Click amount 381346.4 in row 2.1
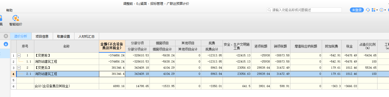The image size is (389, 97). tap(112, 74)
